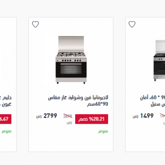Click the رس currency label beside 1499
The image size is (165, 165).
(x=136, y=116)
